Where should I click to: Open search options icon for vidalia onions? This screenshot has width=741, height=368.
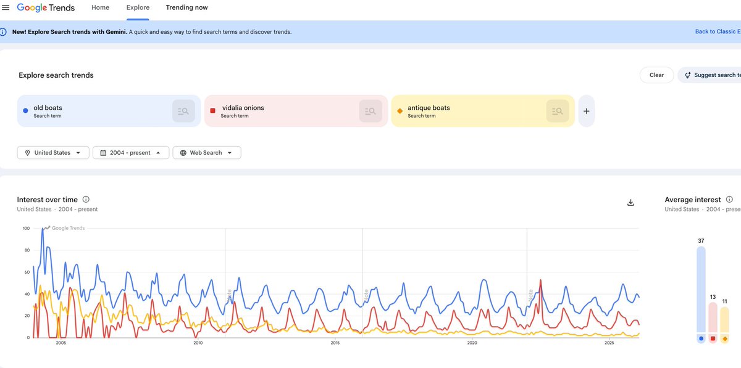(x=371, y=111)
